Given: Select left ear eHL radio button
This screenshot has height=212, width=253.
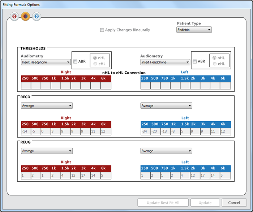Looking at the screenshot, I should tap(215, 64).
